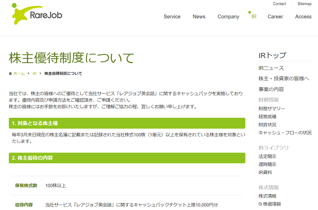Open the Company menu item
Image resolution: width=318 pixels, height=210 pixels.
(228, 17)
